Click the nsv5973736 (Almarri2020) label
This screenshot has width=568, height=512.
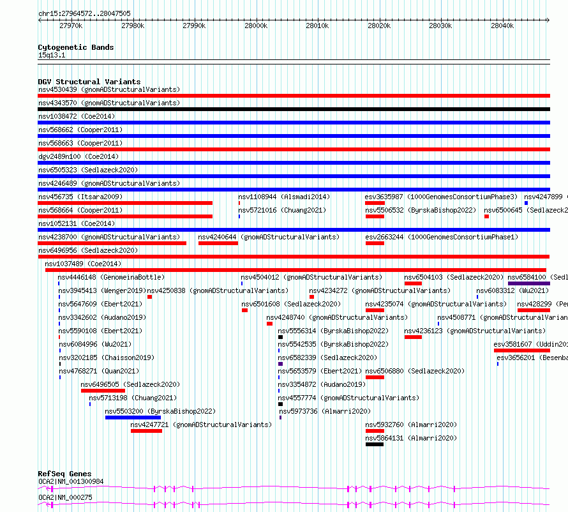click(x=325, y=411)
